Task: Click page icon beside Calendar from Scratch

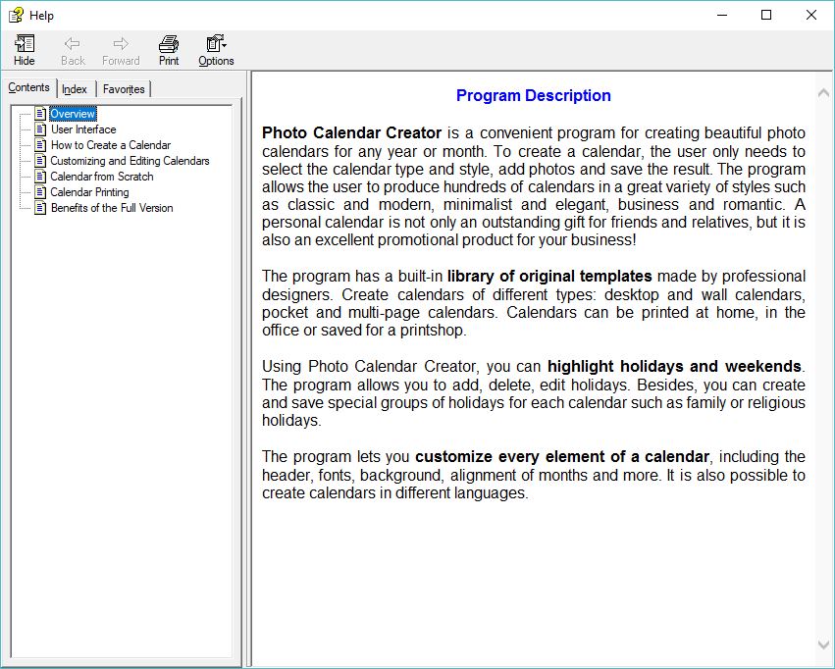Action: 40,177
